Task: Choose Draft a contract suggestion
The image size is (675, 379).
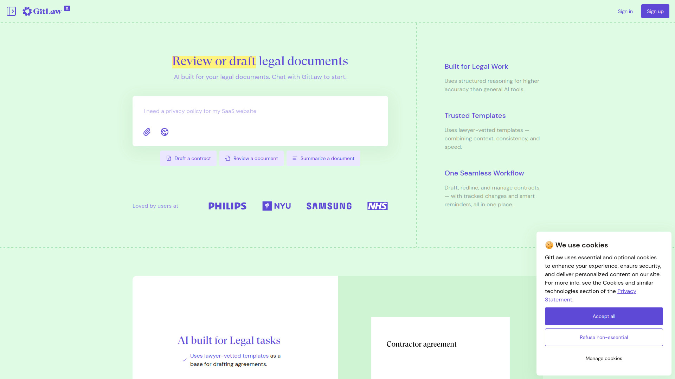Action: pos(188,158)
